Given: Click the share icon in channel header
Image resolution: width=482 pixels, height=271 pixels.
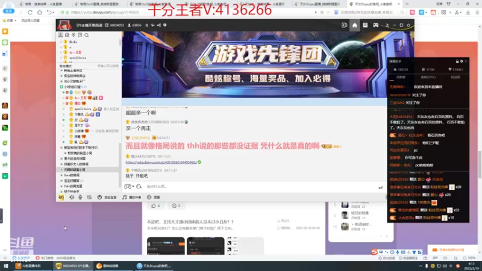Looking at the screenshot, I should (158, 25).
